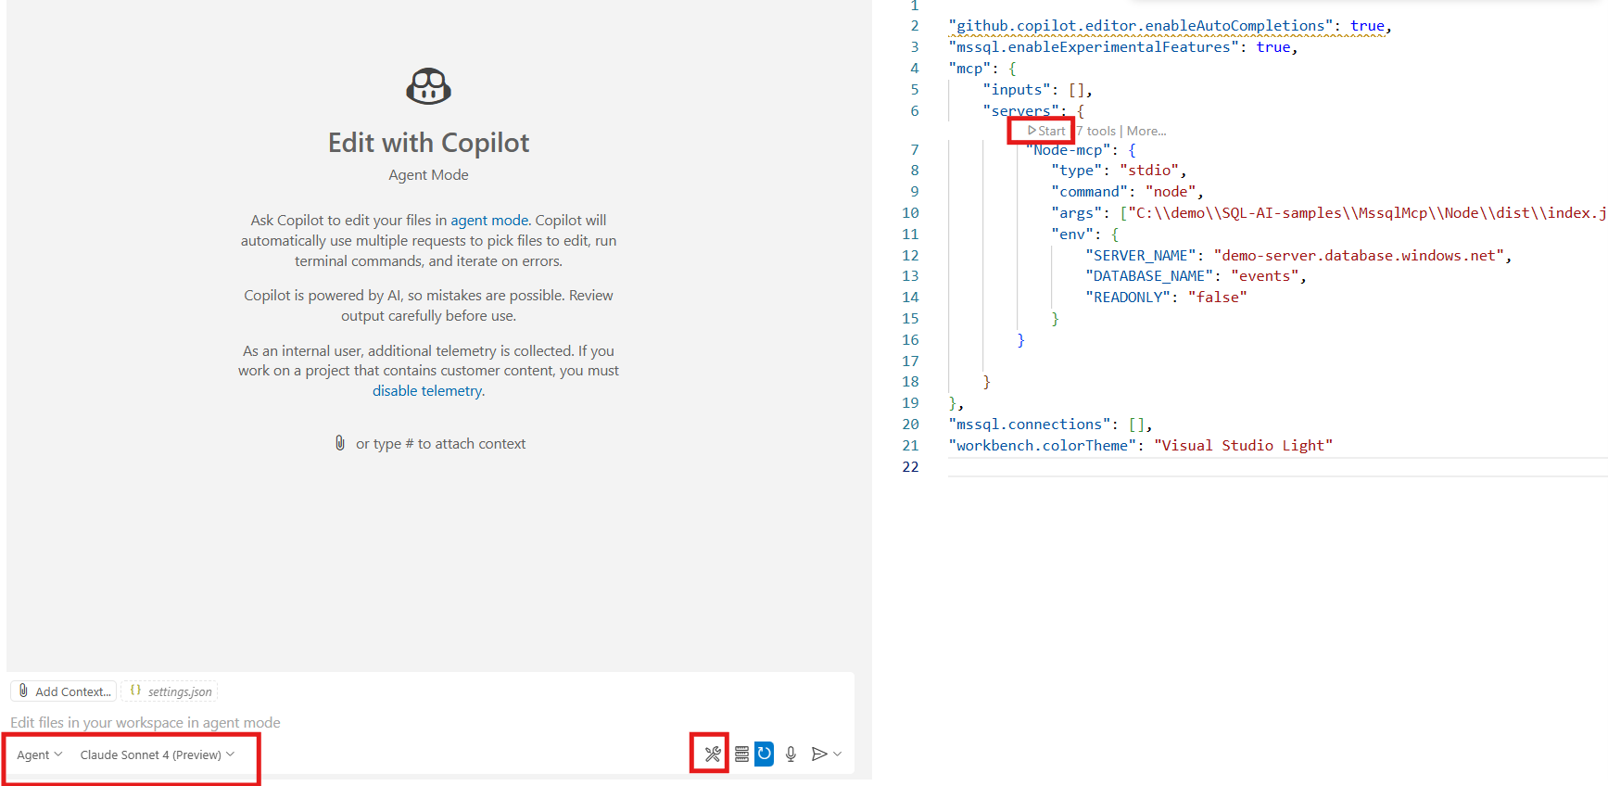
Task: Open the configure tools wrench icon
Action: click(712, 754)
